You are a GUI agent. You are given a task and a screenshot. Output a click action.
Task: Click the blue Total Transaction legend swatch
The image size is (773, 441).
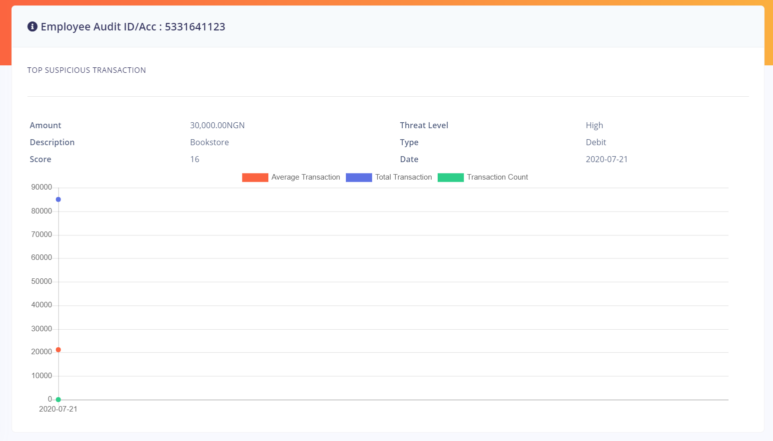[x=359, y=177]
